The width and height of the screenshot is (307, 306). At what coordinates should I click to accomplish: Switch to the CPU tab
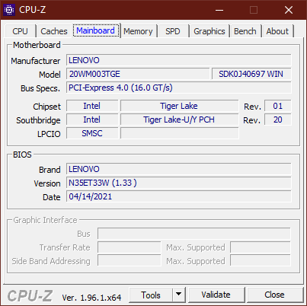click(20, 31)
